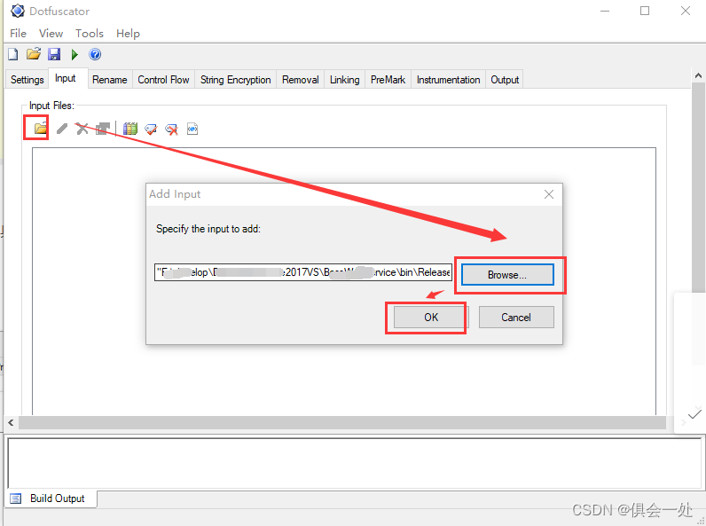This screenshot has height=526, width=706.
Task: Cancel the Add Input dialog
Action: (516, 318)
